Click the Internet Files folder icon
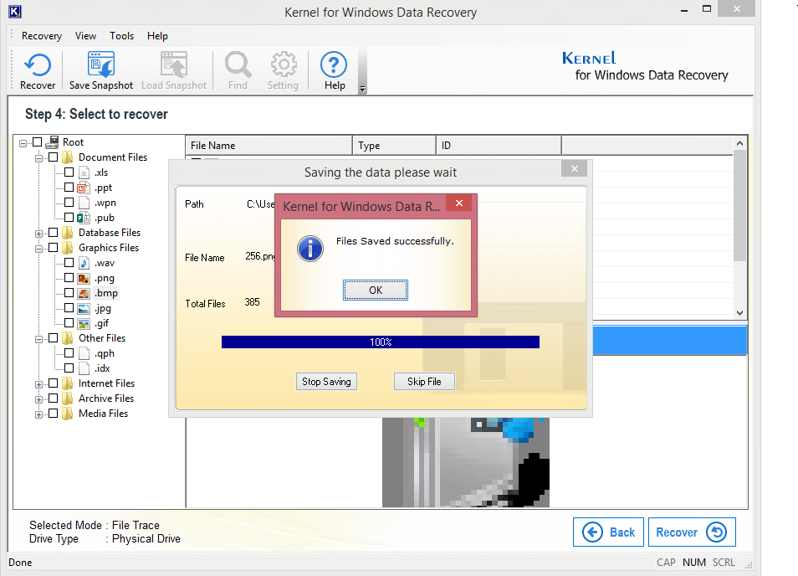The width and height of the screenshot is (798, 576). click(x=68, y=383)
